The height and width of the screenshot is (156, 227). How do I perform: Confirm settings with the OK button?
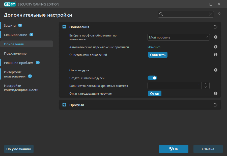pyautogui.click(x=174, y=149)
